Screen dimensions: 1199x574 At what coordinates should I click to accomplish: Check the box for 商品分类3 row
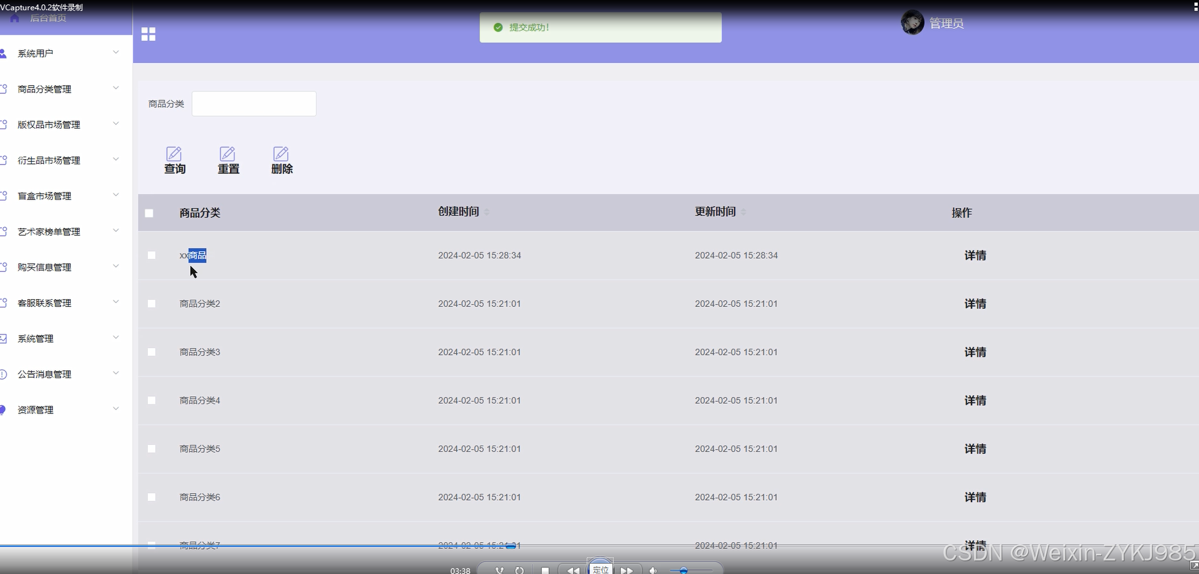coord(152,352)
